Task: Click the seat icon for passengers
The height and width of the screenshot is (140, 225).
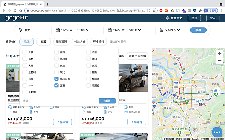Action: pyautogui.click(x=161, y=30)
